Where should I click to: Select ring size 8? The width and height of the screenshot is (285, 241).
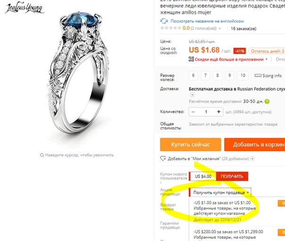click(218, 75)
